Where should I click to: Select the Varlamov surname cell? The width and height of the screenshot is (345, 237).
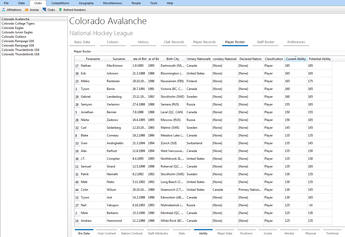point(119,104)
